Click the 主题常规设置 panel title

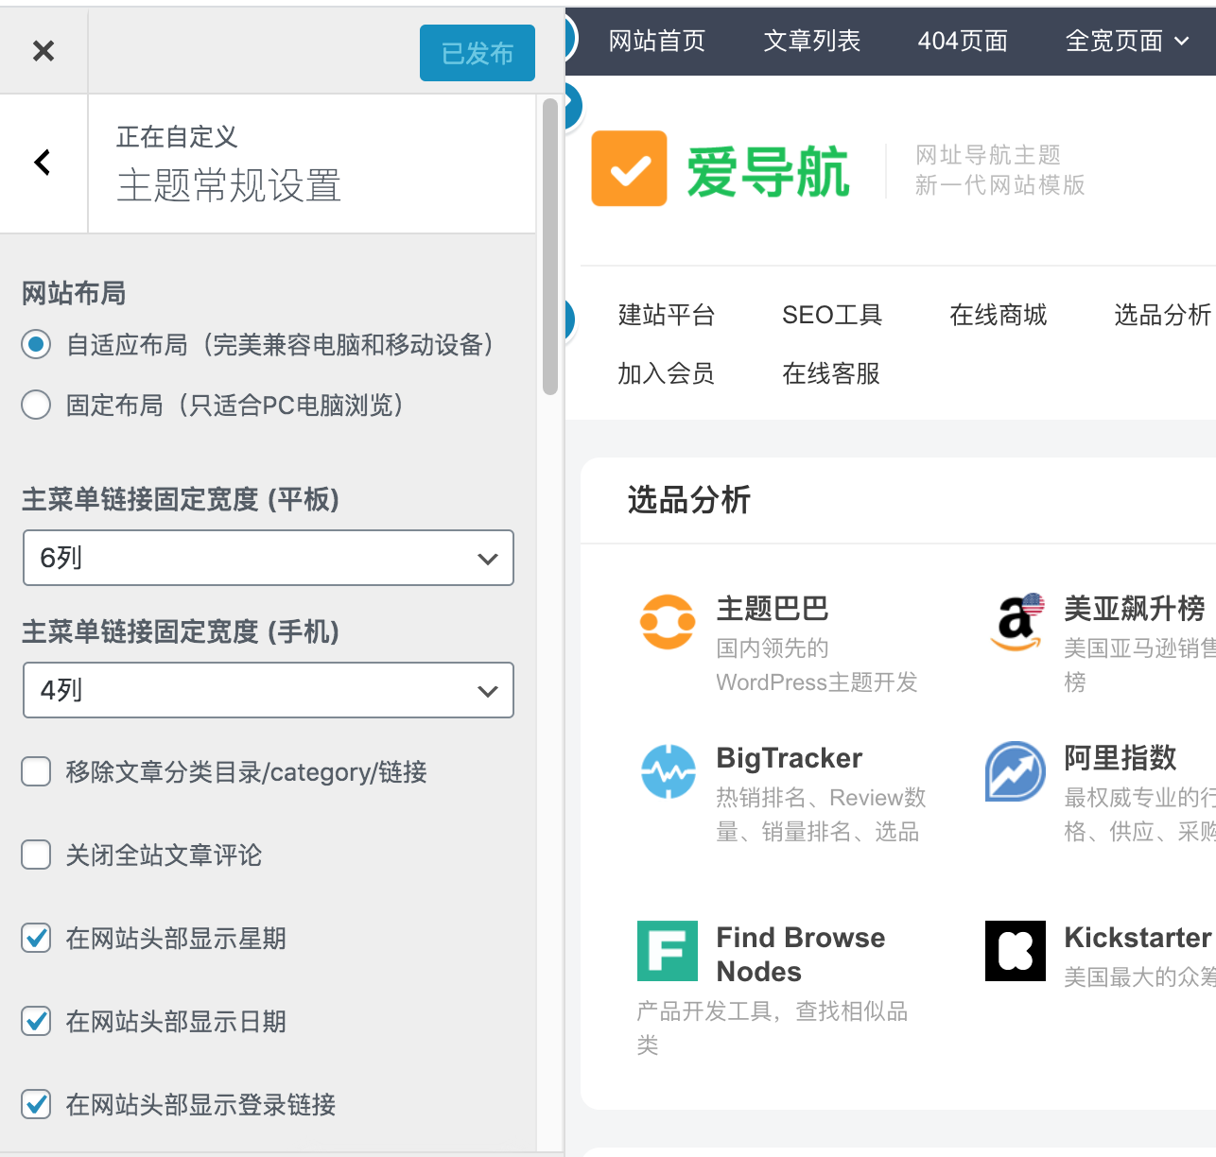229,186
